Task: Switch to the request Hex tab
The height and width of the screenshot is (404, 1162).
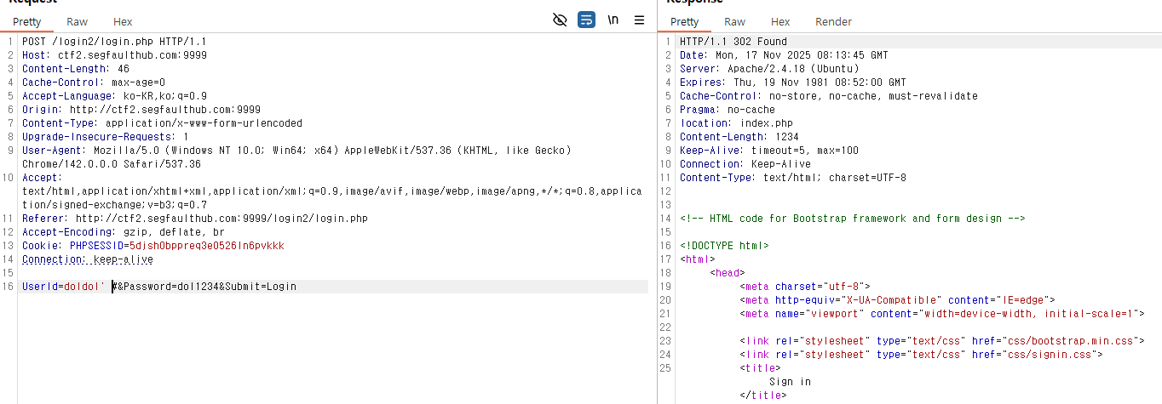Action: click(x=123, y=22)
